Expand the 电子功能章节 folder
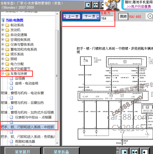 click(x=3, y=69)
